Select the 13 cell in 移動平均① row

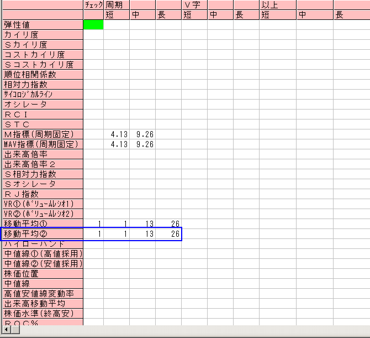click(142, 223)
